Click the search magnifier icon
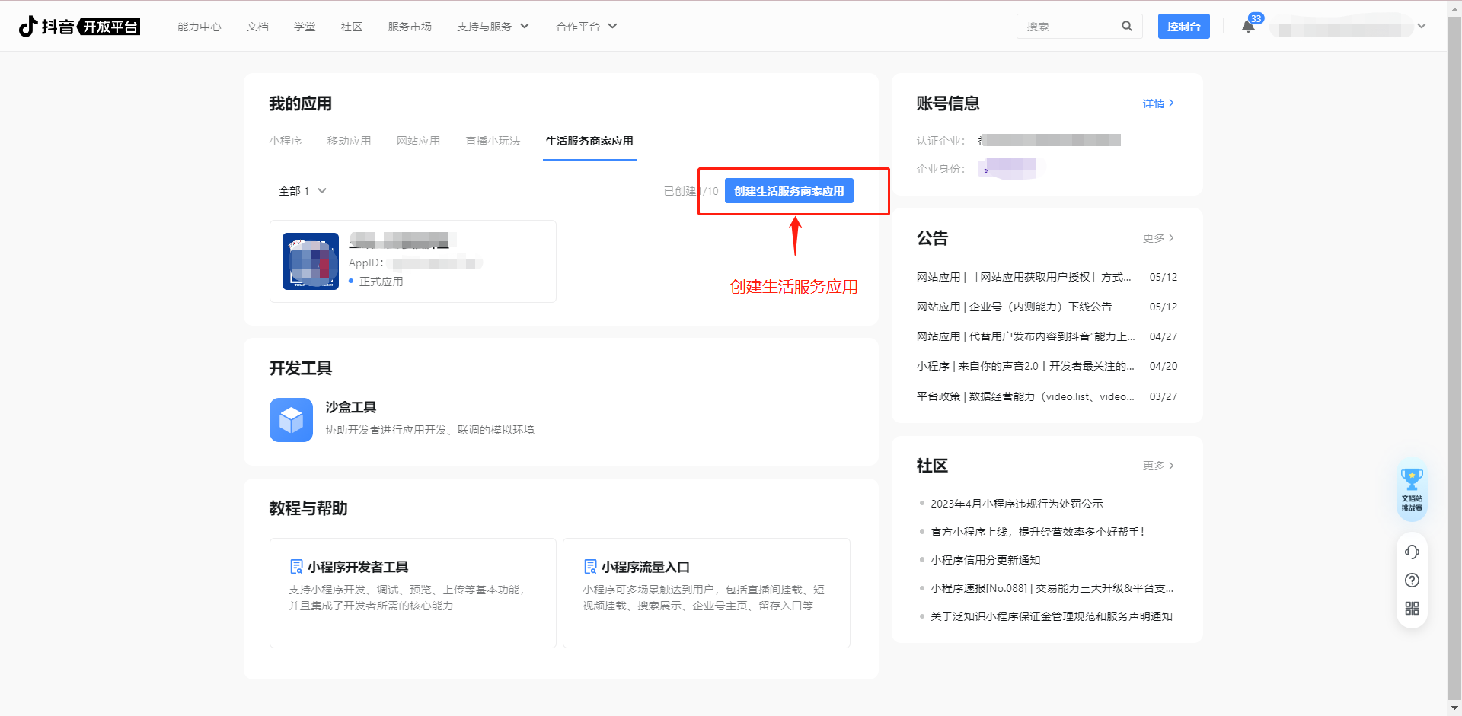The height and width of the screenshot is (716, 1462). [x=1127, y=26]
